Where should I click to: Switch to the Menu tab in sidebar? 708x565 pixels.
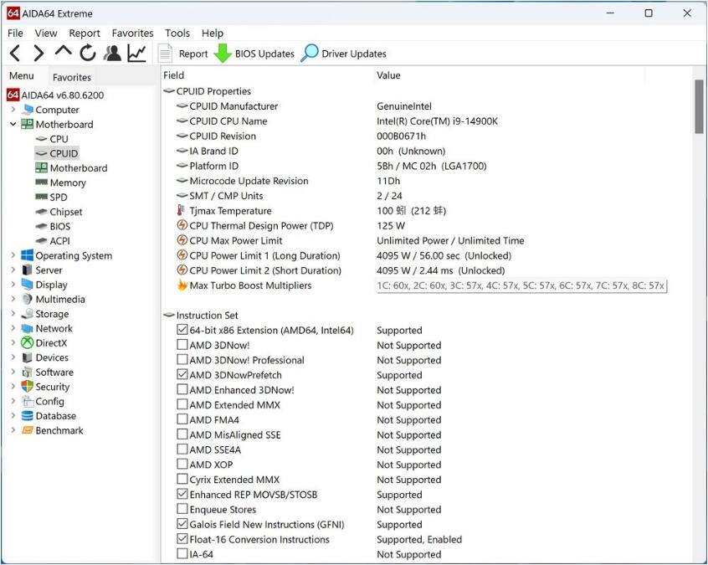pyautogui.click(x=21, y=76)
